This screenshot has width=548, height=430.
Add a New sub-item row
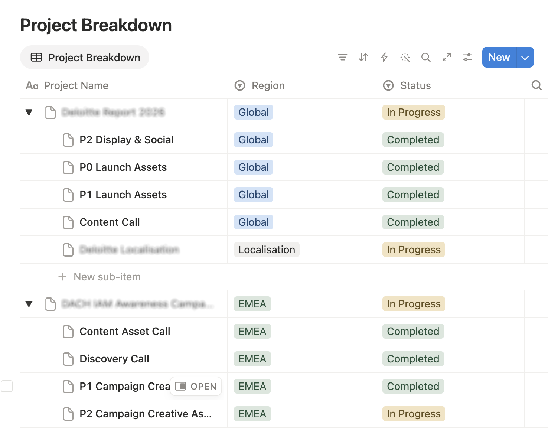(x=100, y=277)
